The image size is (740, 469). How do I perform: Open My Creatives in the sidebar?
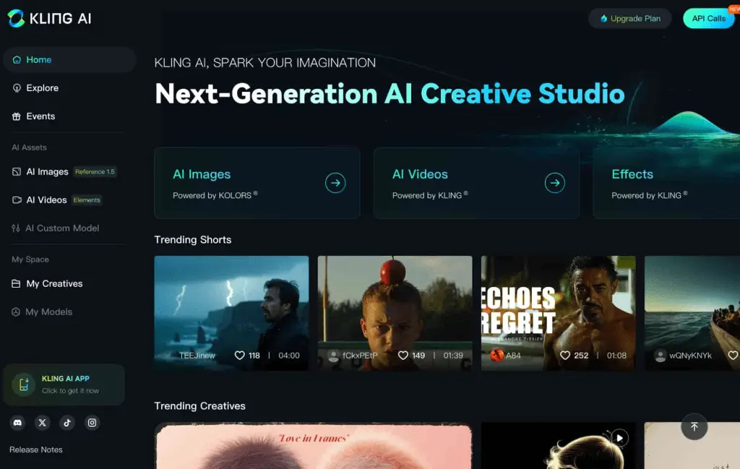click(54, 284)
